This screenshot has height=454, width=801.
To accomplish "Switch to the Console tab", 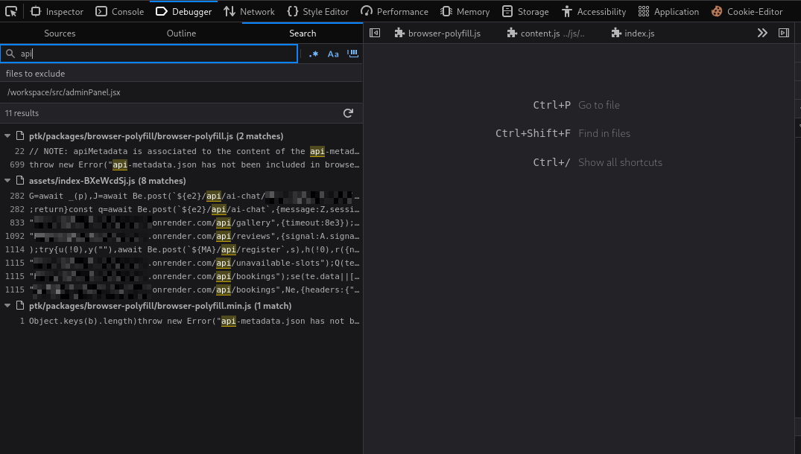I will click(x=119, y=11).
